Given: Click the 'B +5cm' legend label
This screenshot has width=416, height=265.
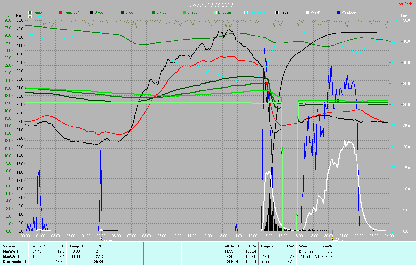Looking at the screenshot, I should (100, 12).
